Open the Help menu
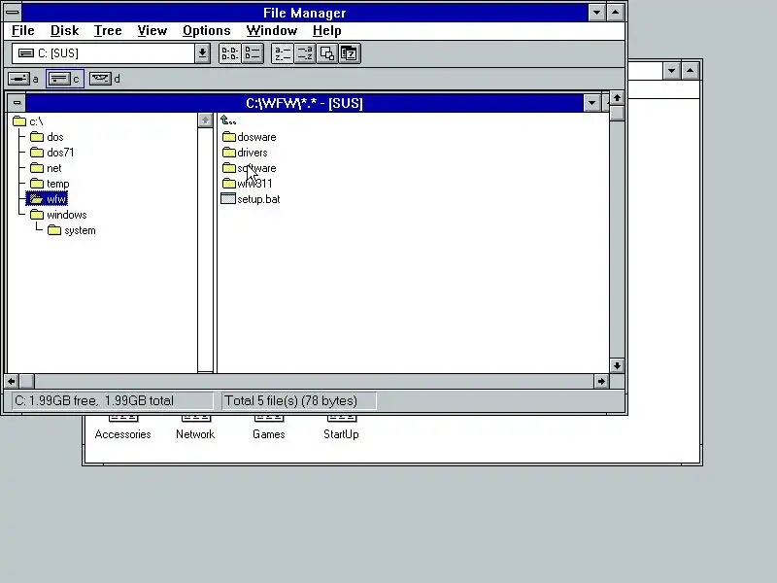The height and width of the screenshot is (583, 777). 327,31
